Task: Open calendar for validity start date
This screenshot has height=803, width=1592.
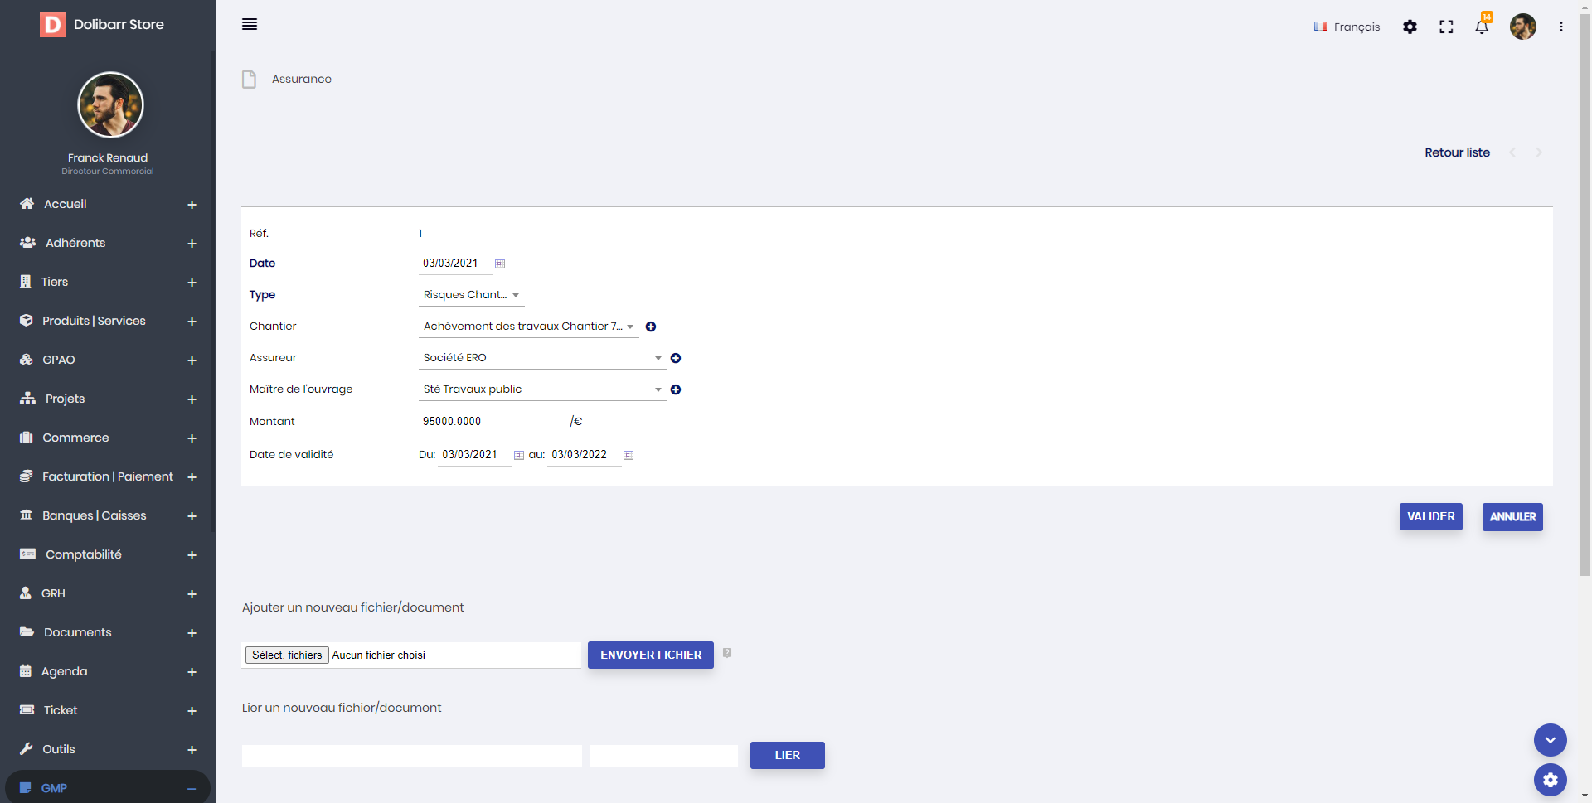Action: tap(519, 455)
